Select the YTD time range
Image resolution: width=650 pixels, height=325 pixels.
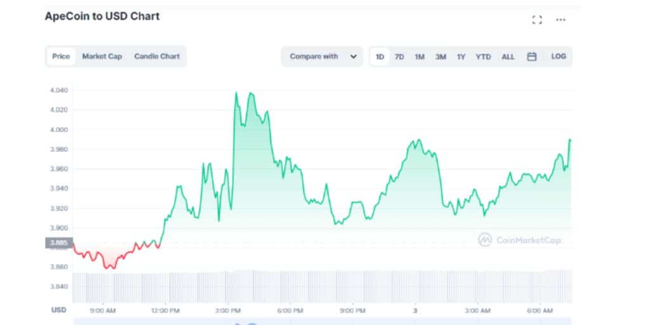(483, 56)
